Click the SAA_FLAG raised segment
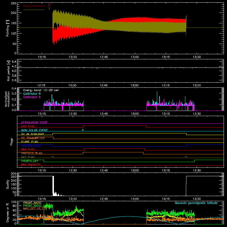227x227 pixels. click(115, 148)
